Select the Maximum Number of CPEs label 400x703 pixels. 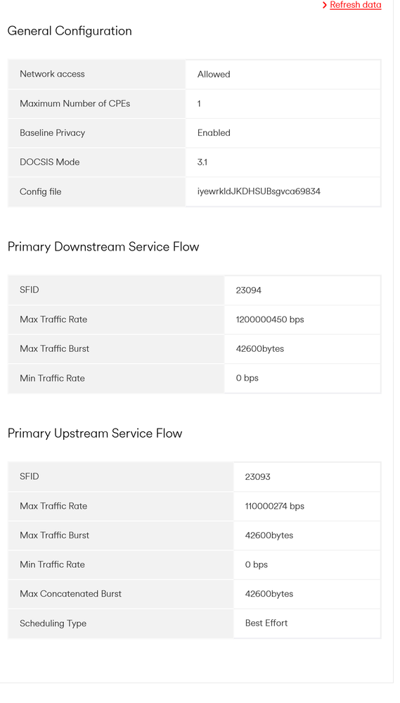click(x=75, y=103)
